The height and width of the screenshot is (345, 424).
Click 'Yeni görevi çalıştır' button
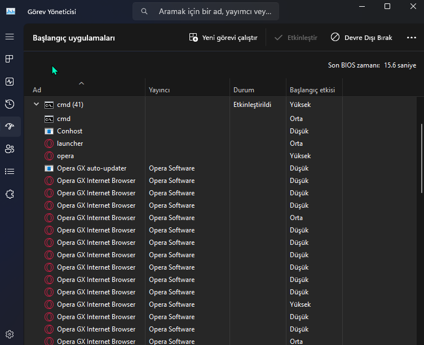[x=223, y=38]
